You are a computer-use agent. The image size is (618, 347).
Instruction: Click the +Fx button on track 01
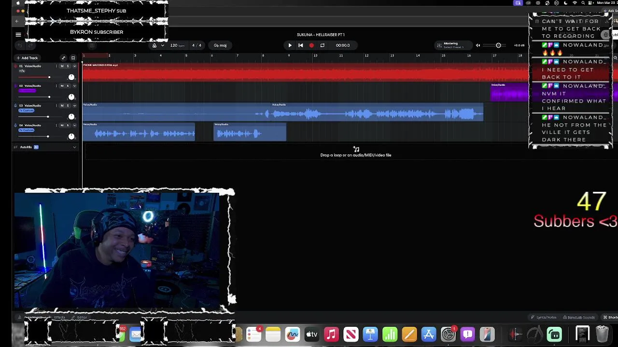[22, 71]
